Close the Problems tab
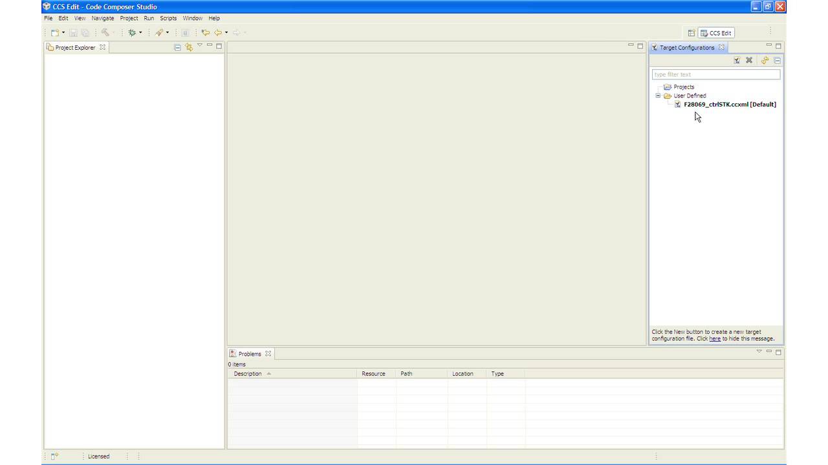Screen dimensions: 828x465 268,354
